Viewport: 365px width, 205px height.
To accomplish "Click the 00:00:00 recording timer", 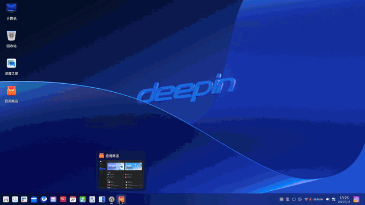I will point(318,199).
